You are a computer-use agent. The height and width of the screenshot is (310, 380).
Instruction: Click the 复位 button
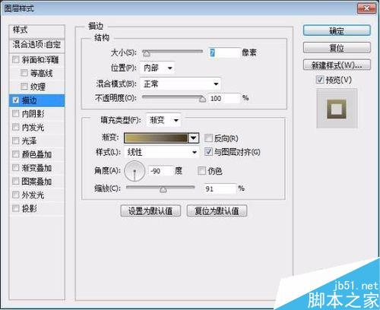click(x=337, y=47)
